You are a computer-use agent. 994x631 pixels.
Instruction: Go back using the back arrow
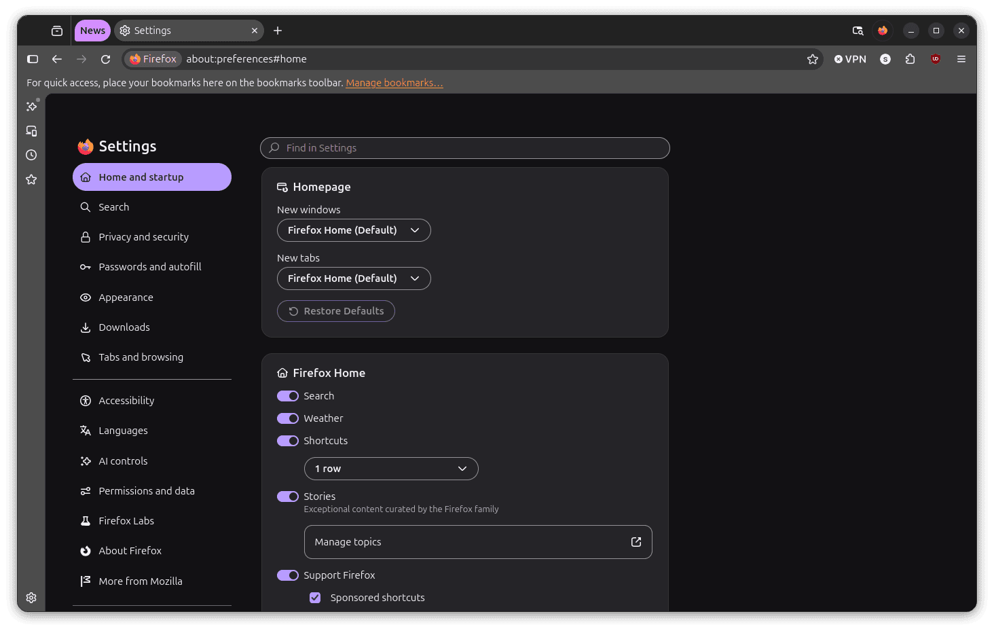pyautogui.click(x=57, y=59)
